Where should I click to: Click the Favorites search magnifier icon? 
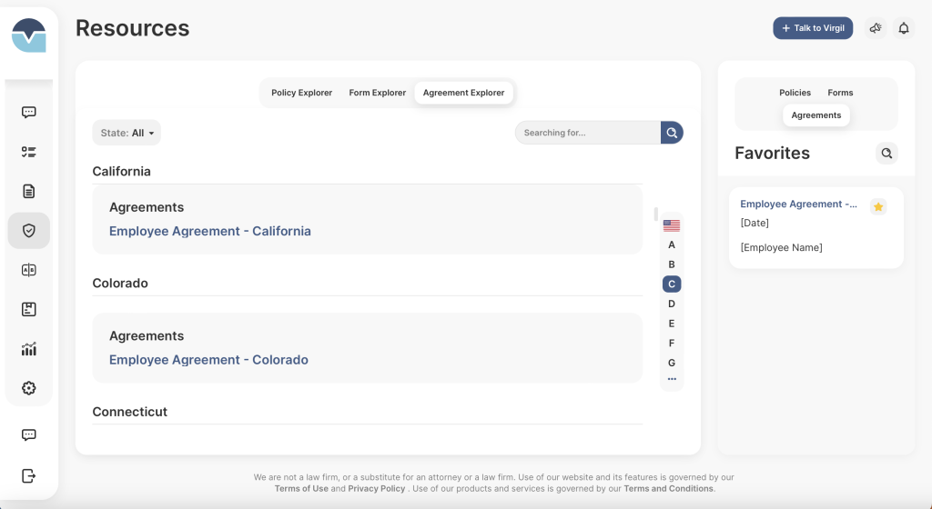(x=886, y=153)
